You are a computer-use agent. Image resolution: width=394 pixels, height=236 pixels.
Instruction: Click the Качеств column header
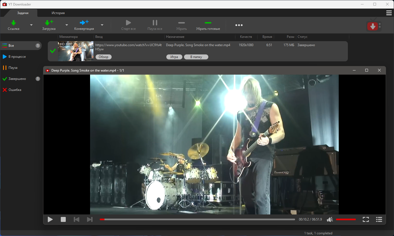tap(246, 37)
